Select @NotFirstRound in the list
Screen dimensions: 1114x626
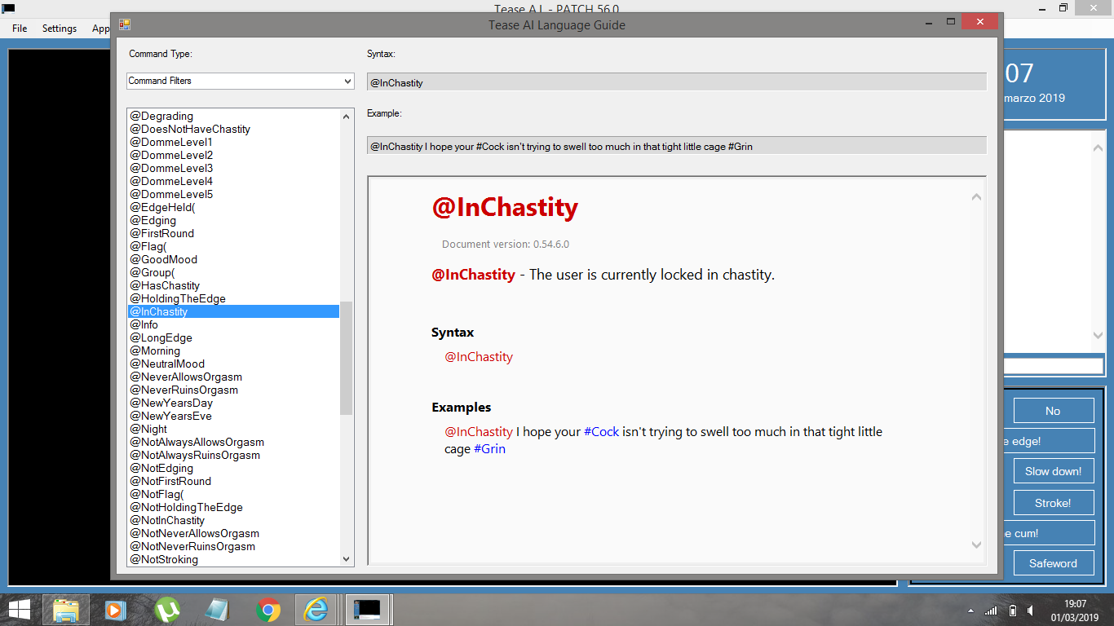point(233,481)
